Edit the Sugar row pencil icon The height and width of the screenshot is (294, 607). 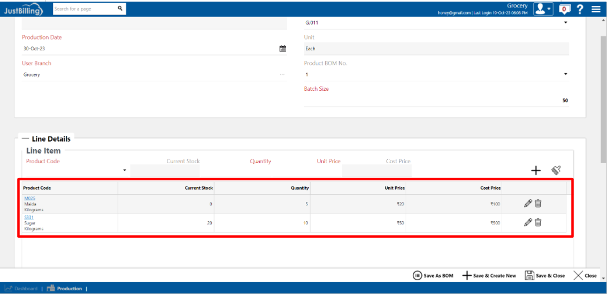click(x=528, y=222)
